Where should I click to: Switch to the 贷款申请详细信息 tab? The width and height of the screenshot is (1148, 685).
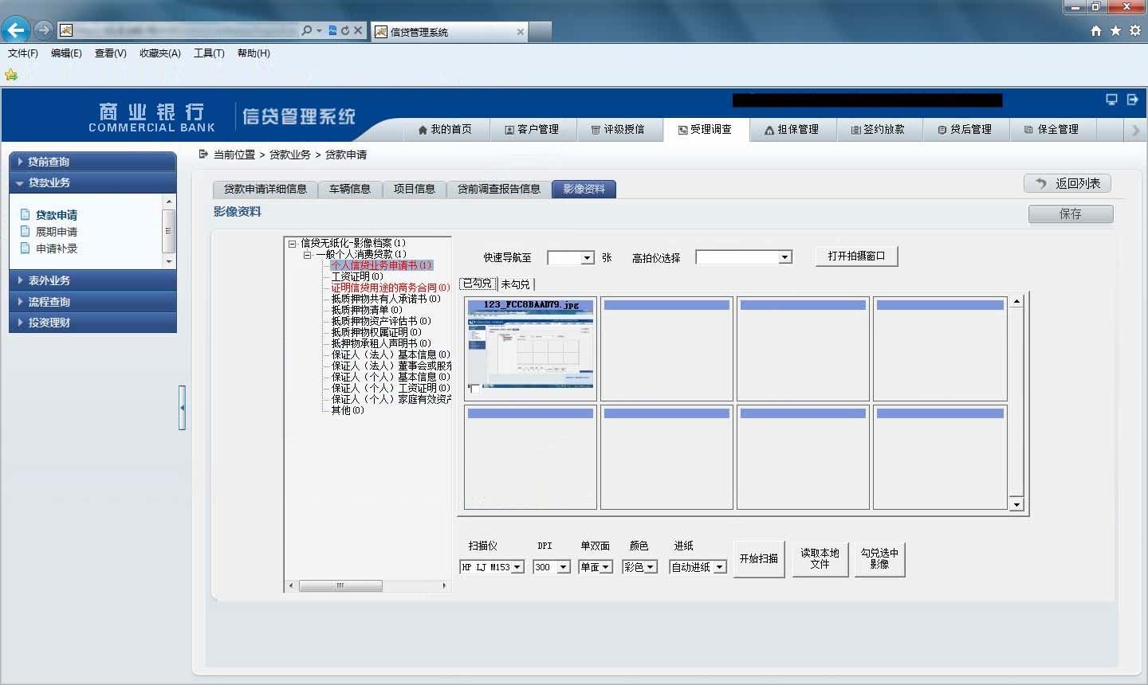265,189
